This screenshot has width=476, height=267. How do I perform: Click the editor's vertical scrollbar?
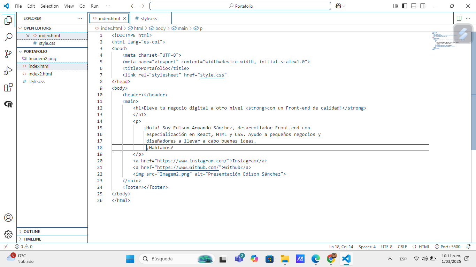(473, 90)
